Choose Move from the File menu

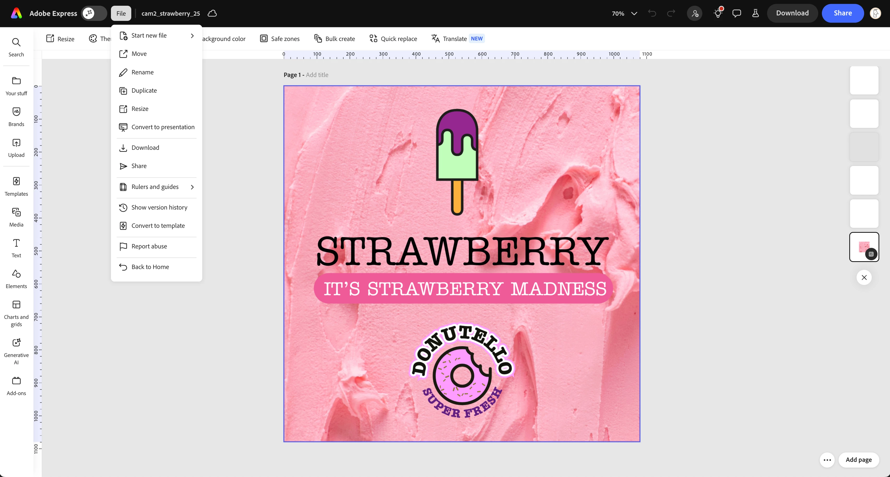157,53
